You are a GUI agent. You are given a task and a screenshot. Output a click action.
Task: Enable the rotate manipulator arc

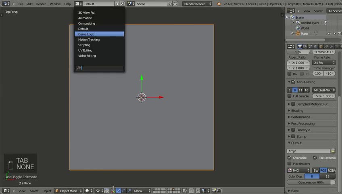point(124,191)
